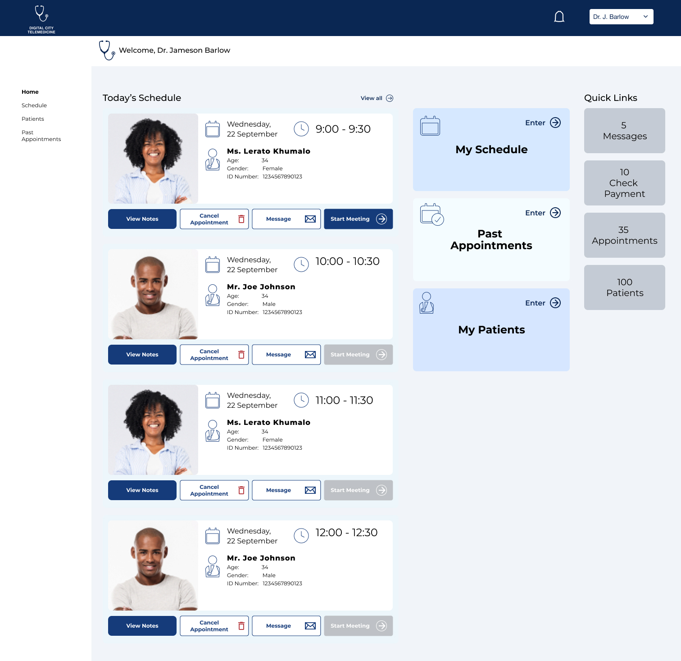Click the arrow icon next to View all
This screenshot has width=681, height=661.
390,98
